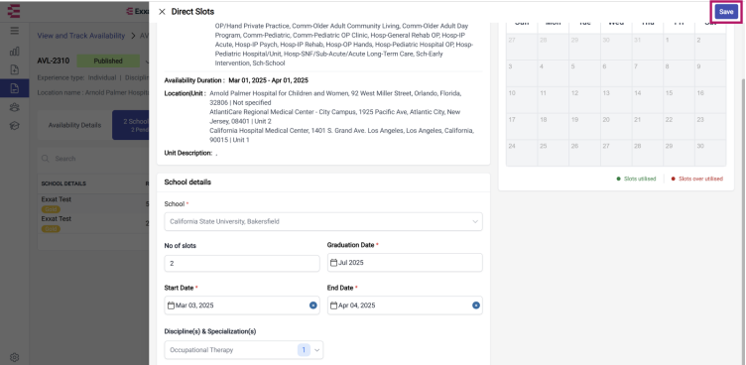Expand the School dropdown

(323, 222)
